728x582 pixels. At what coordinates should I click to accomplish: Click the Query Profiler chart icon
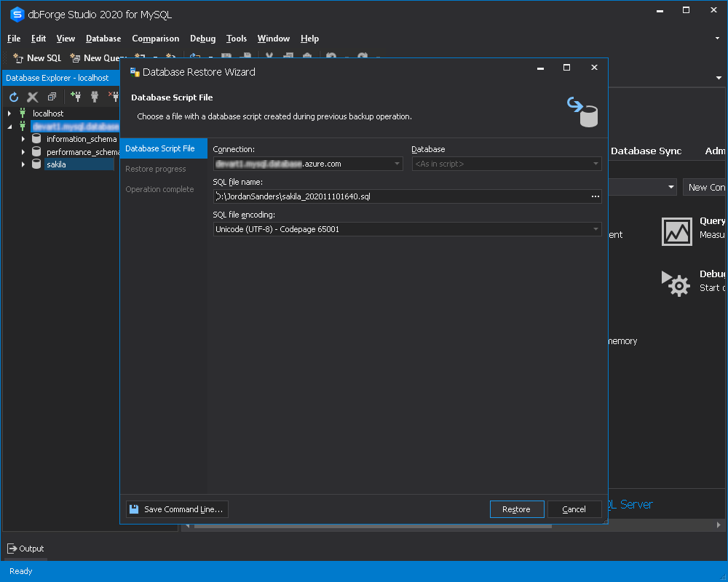676,231
